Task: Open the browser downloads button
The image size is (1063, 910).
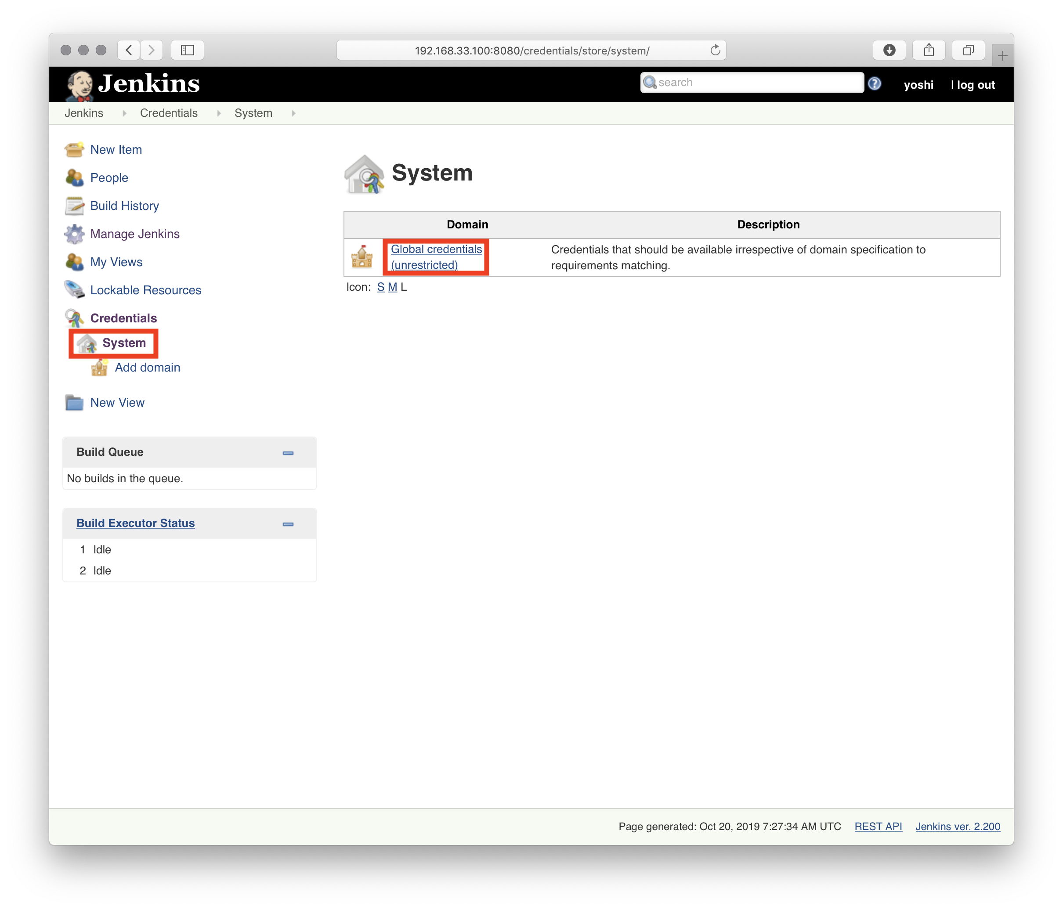Action: (889, 50)
